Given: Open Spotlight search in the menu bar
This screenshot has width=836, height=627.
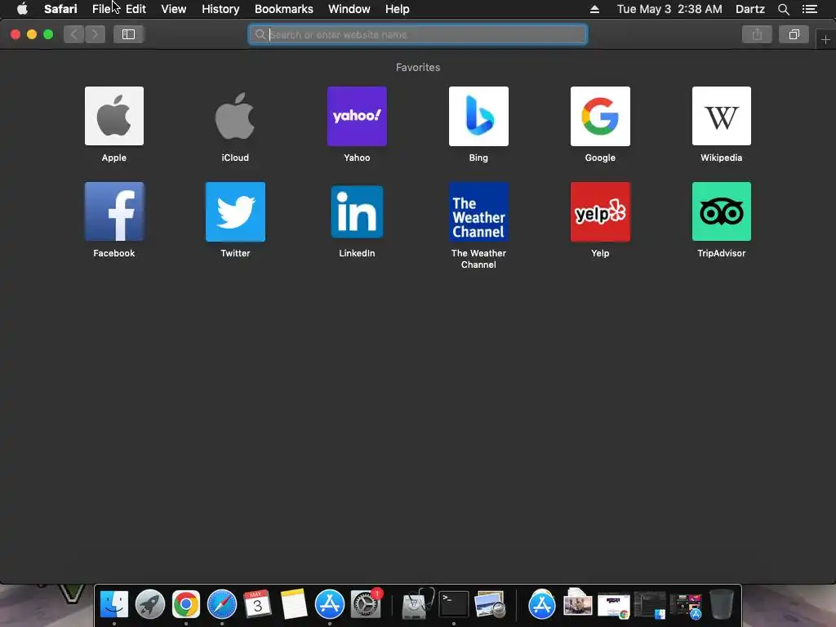Looking at the screenshot, I should click(x=783, y=9).
